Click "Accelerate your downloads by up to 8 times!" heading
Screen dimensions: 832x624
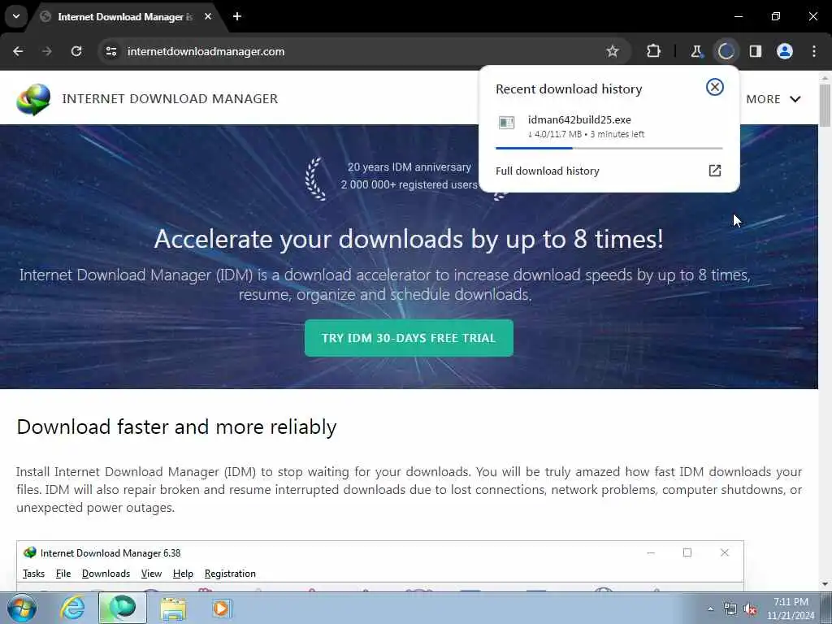pos(409,239)
